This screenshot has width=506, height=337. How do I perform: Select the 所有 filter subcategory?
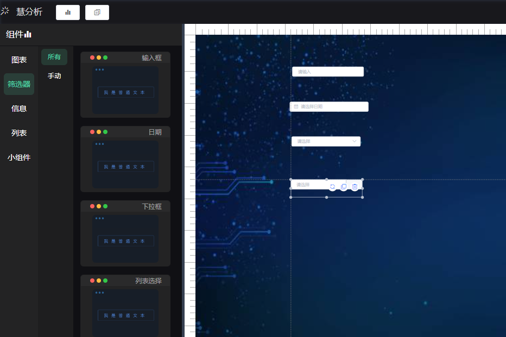tap(54, 57)
